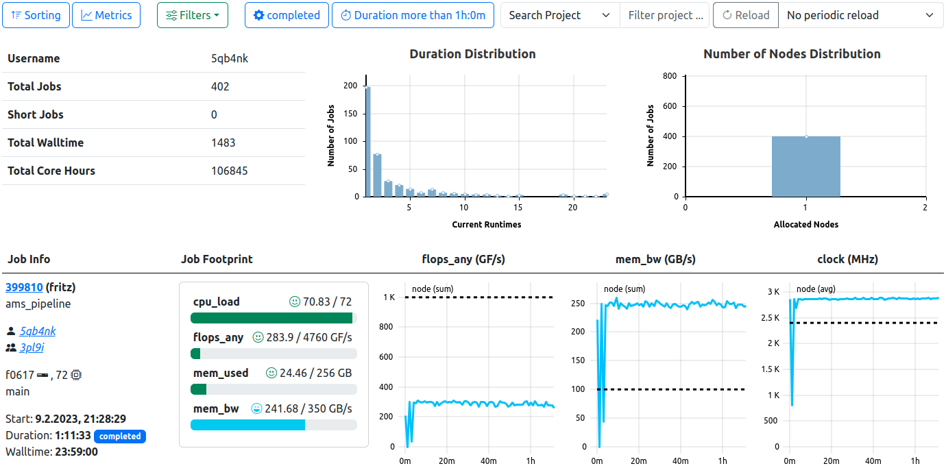Viewport: 946px width, 466px height.
Task: Expand the Filters dropdown
Action: pyautogui.click(x=193, y=15)
